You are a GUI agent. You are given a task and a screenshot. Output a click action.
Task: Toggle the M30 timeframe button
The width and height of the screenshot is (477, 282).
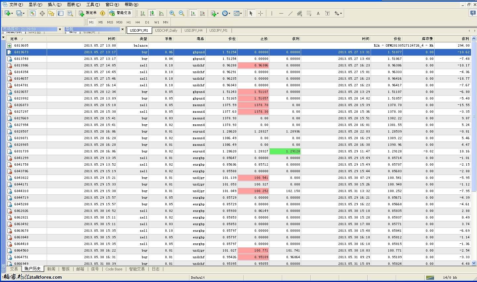tap(119, 22)
